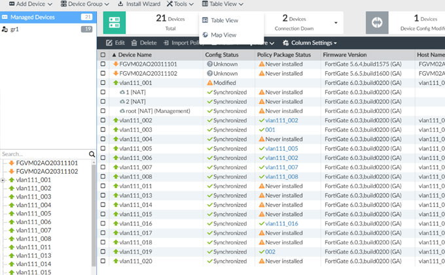Click the cloud icon next to root [NAT]
This screenshot has width=445, height=275.
click(122, 111)
